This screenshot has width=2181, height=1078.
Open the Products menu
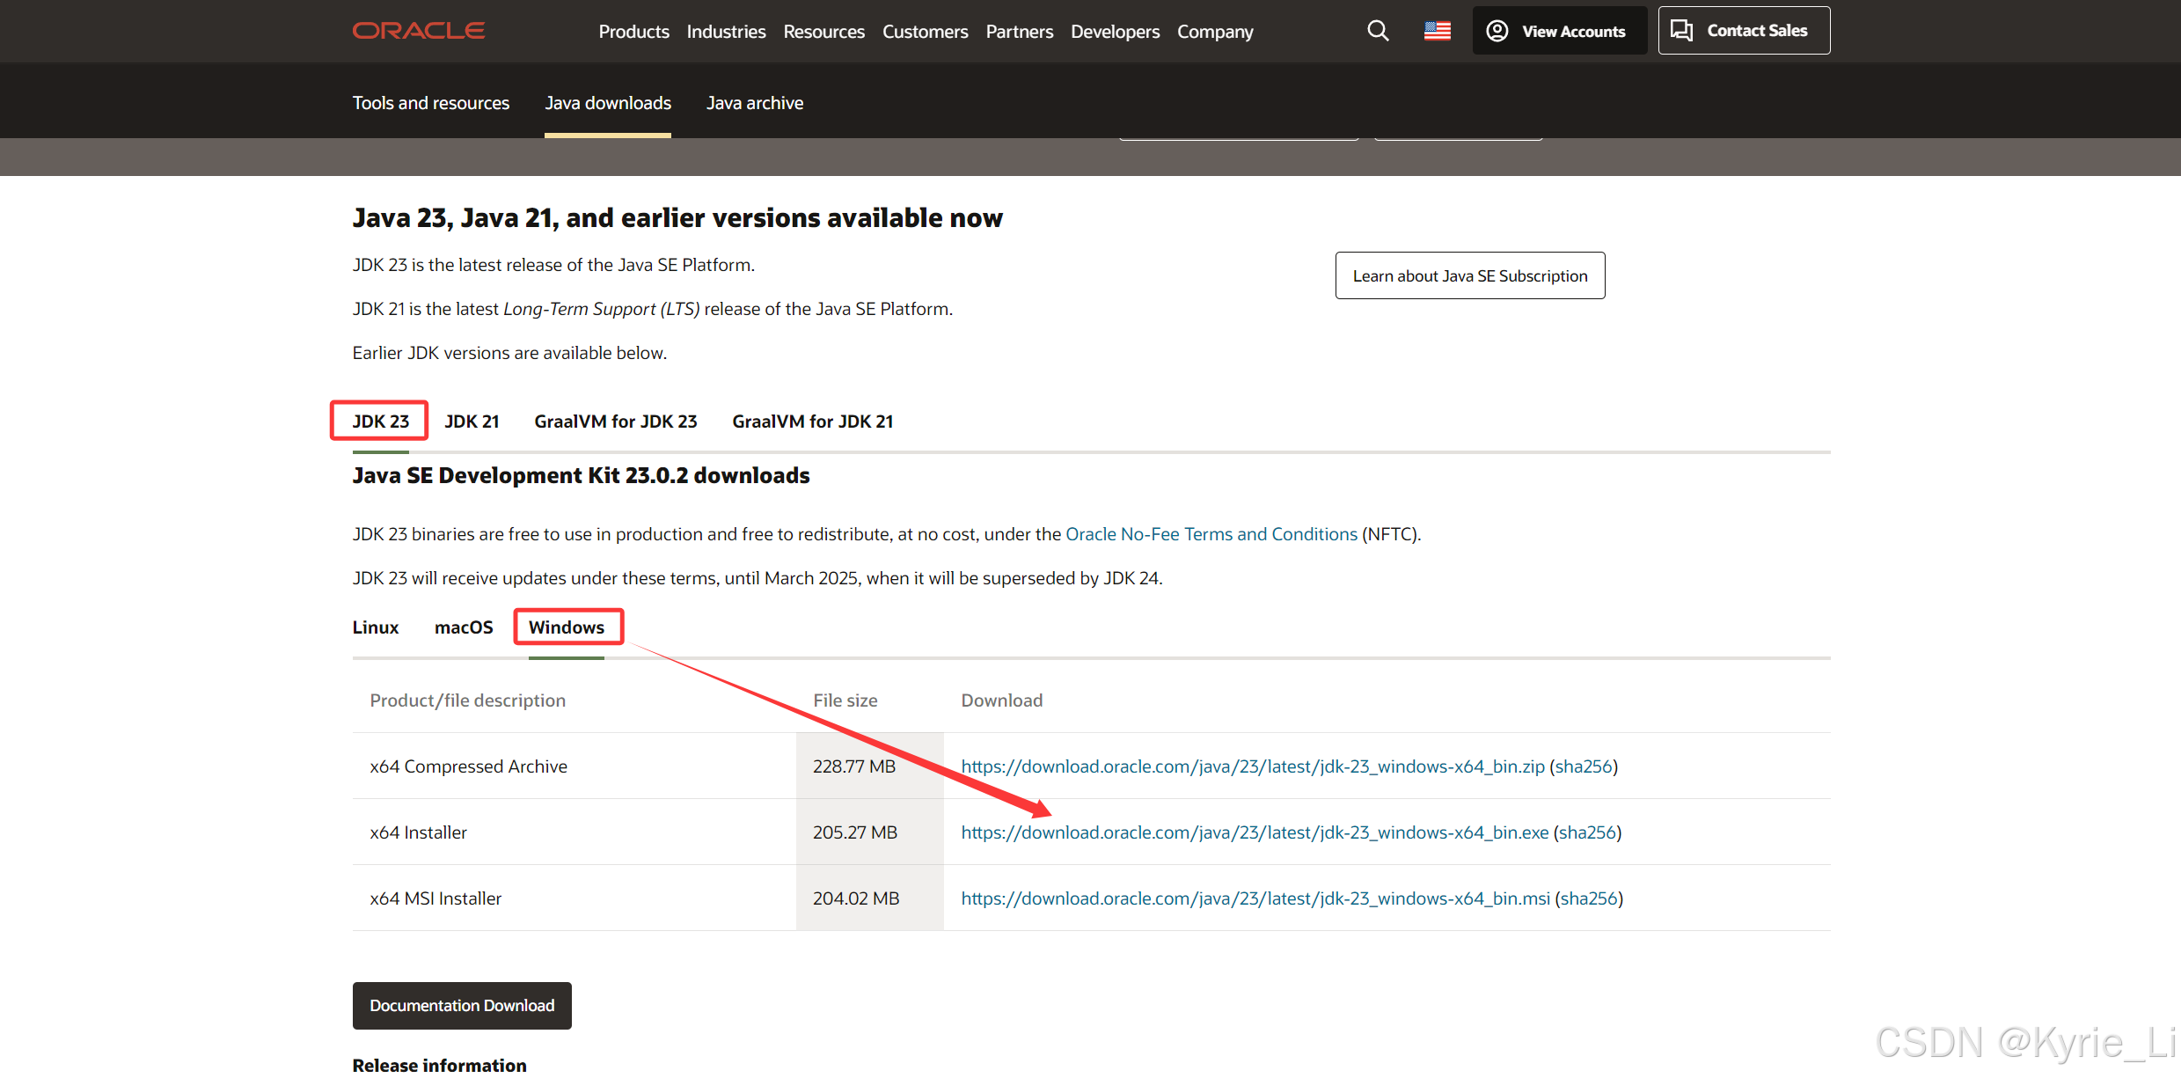click(x=633, y=32)
